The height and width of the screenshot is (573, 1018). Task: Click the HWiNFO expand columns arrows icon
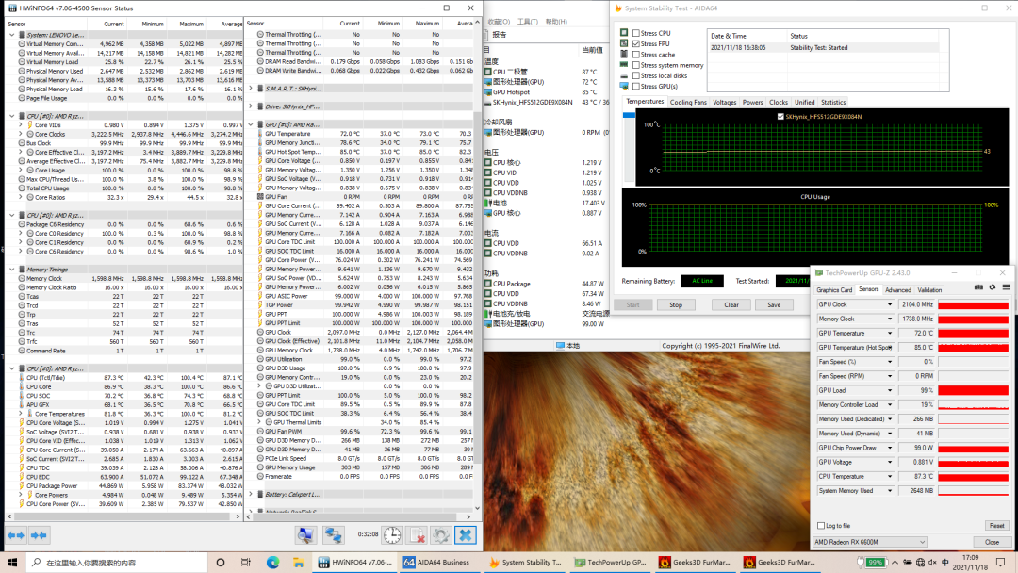15,535
